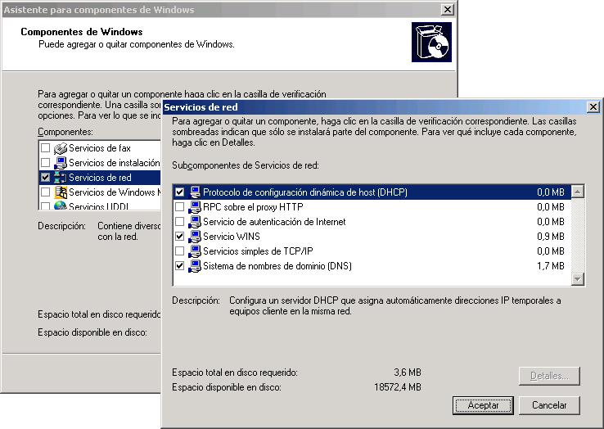This screenshot has width=604, height=429.
Task: Click the fax machine icon for Servicios de fax
Action: 61,148
